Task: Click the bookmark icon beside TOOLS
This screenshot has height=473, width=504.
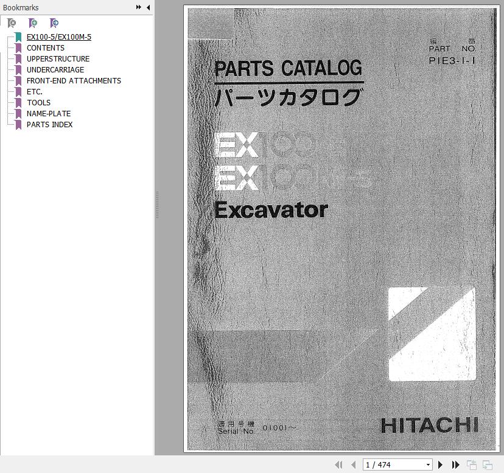Action: (x=18, y=102)
